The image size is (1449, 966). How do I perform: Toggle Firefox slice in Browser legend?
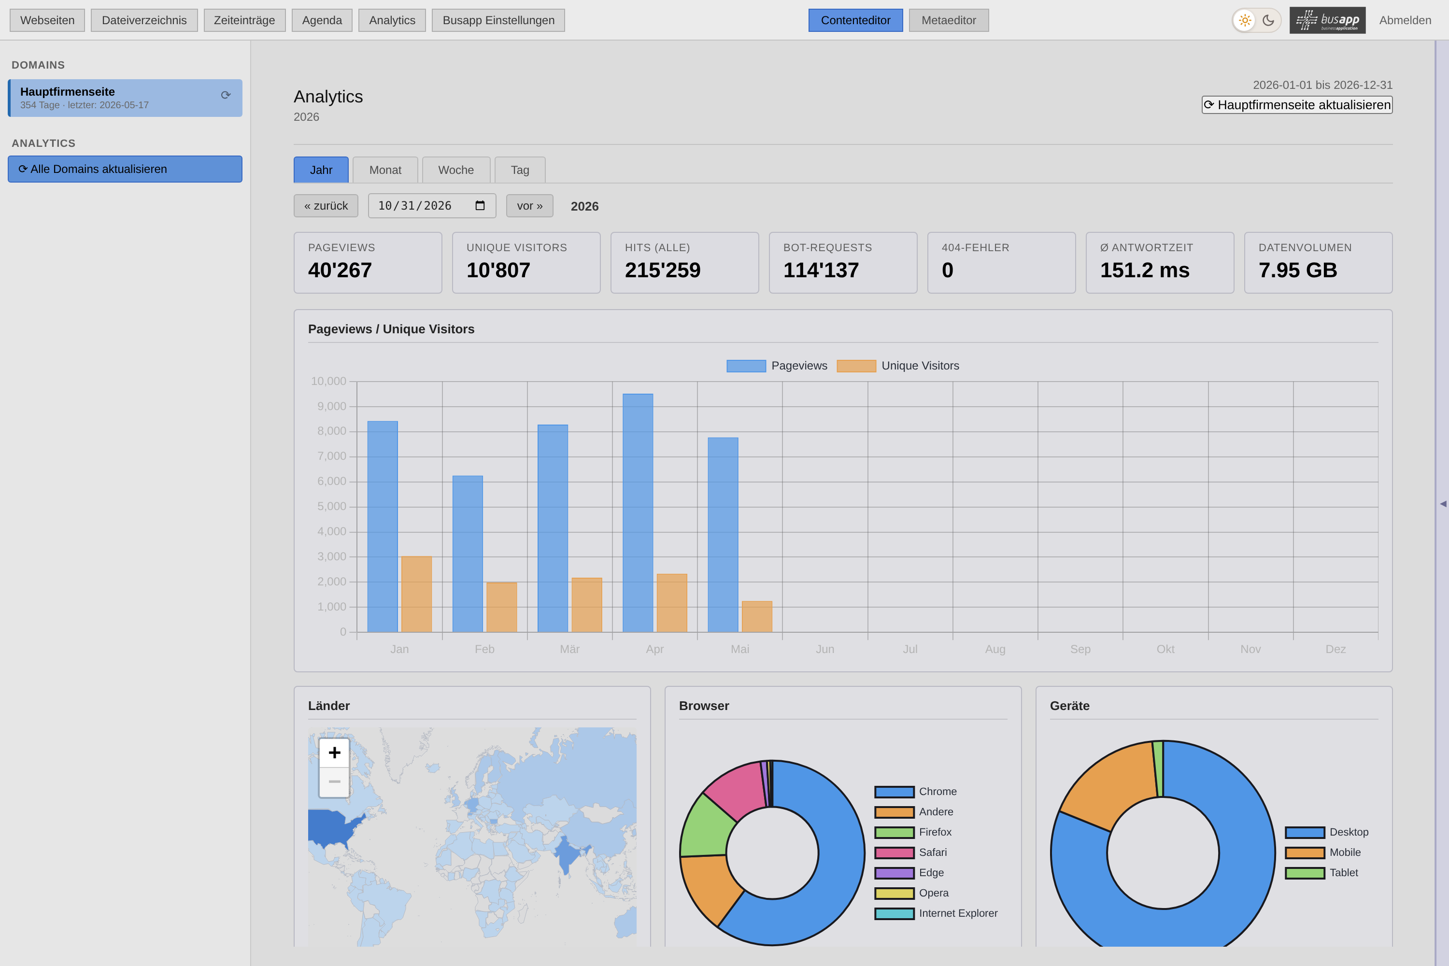click(913, 832)
